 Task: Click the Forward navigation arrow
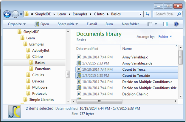pos(15,14)
